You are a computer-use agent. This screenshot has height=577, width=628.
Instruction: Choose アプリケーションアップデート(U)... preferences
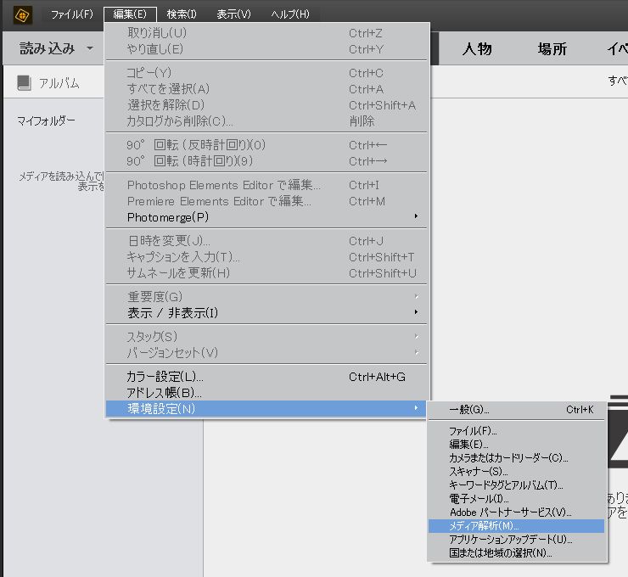[517, 540]
